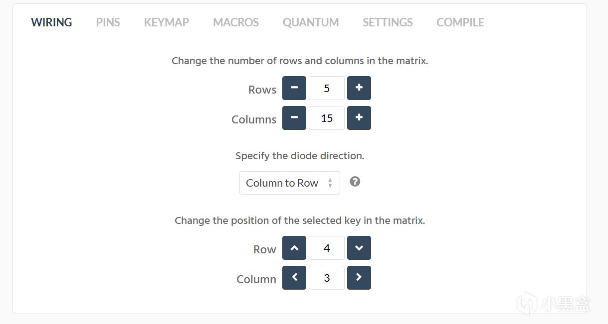This screenshot has width=608, height=324.
Task: Click the Rows number input field
Action: (327, 88)
